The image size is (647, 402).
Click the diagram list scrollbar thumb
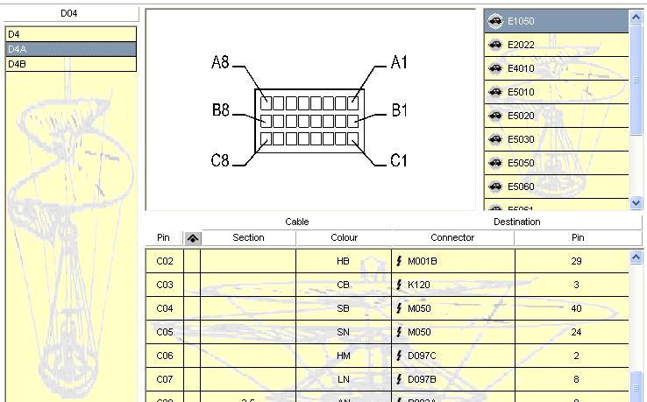pyautogui.click(x=636, y=80)
